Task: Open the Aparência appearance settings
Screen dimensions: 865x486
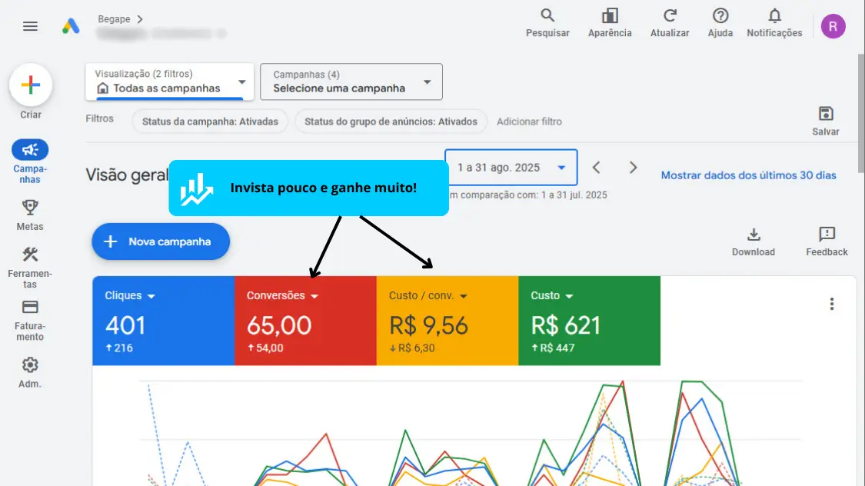Action: tap(610, 16)
